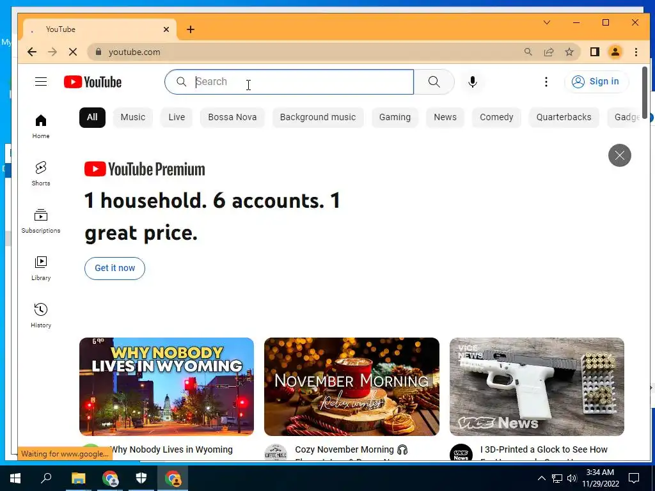Open VICE News 3D-printed Glock thumbnail
Image resolution: width=655 pixels, height=491 pixels.
(537, 387)
